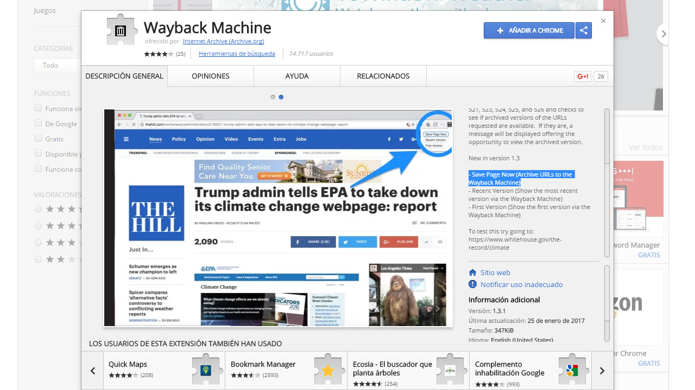Switch to the Opiniones tab

tap(211, 76)
